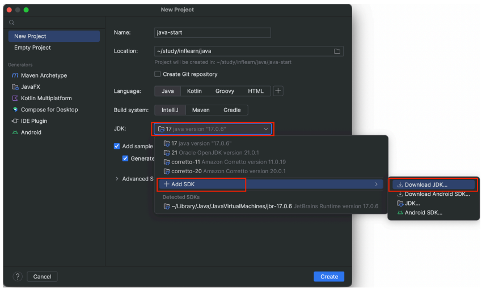The height and width of the screenshot is (292, 486).
Task: Select 21 Oracle OpenJDK version 21.0.1
Action: point(271,153)
